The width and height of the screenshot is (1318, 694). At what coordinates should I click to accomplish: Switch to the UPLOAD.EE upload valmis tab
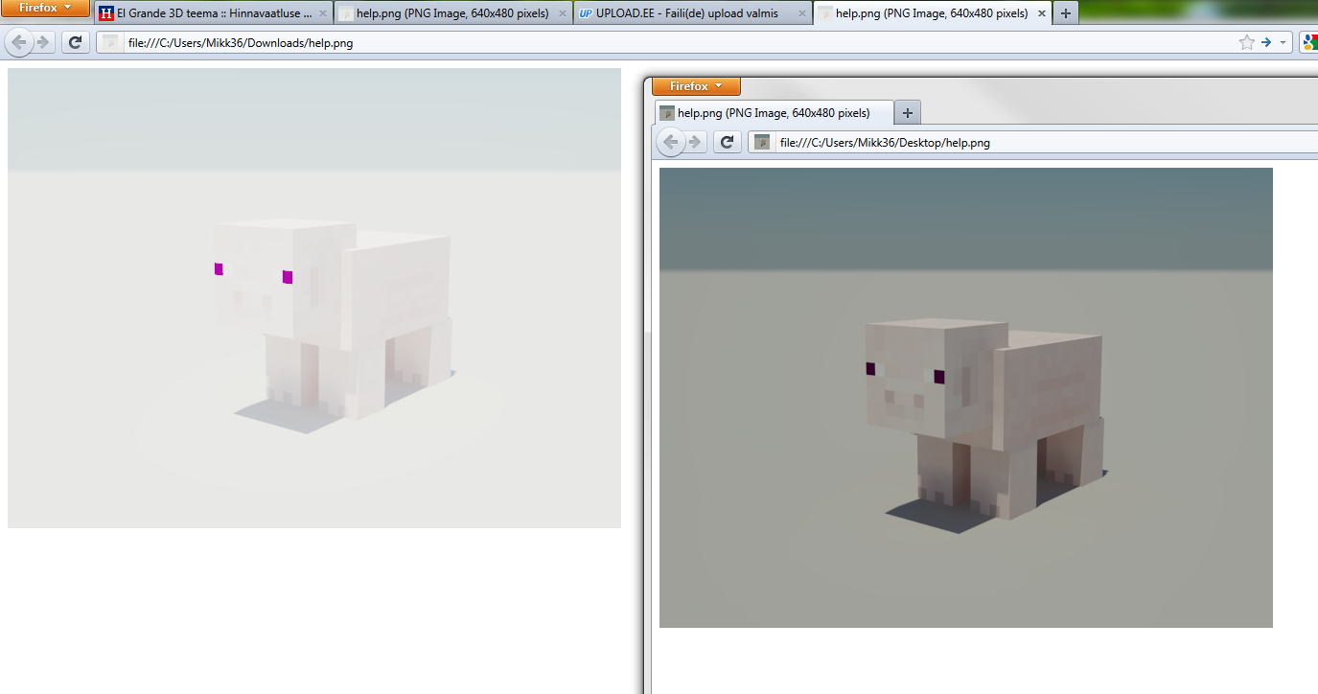pyautogui.click(x=692, y=13)
